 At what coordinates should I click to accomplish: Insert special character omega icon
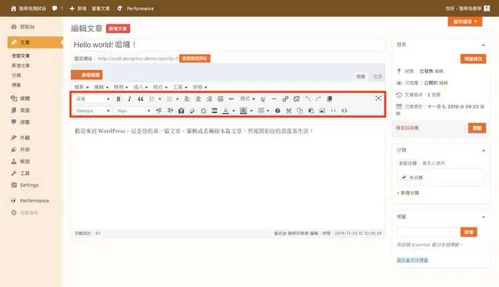(x=204, y=111)
